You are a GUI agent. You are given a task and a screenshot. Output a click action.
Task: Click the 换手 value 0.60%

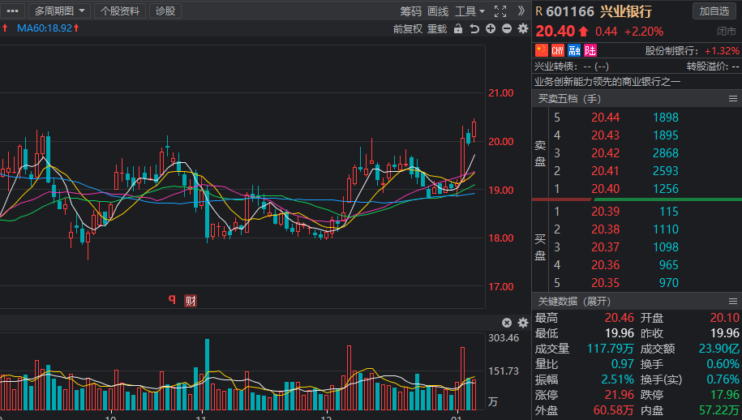click(x=723, y=364)
